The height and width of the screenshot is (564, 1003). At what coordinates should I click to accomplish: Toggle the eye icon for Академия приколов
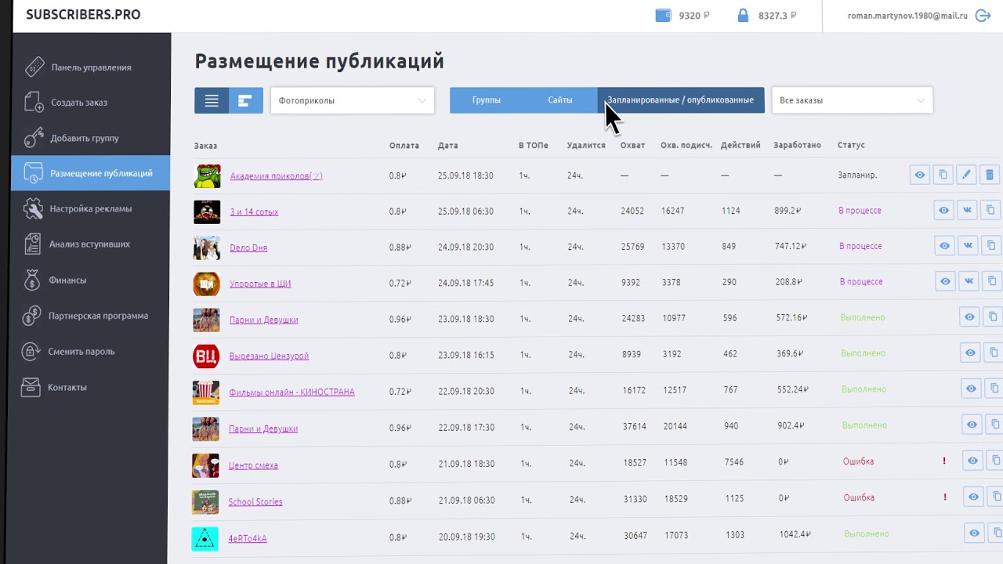click(x=920, y=175)
